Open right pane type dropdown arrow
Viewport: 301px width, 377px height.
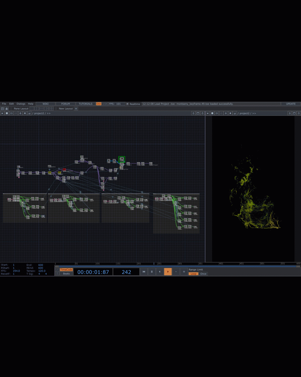[208, 113]
